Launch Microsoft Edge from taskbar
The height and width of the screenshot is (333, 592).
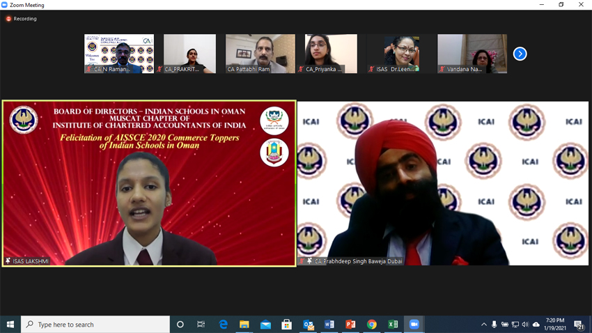[x=224, y=325]
